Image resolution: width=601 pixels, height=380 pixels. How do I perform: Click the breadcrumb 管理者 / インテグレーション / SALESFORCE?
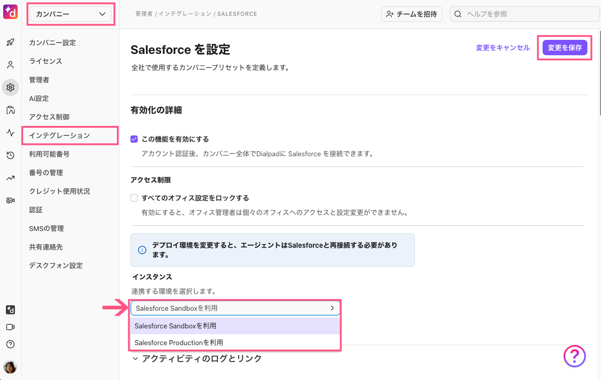coord(196,14)
